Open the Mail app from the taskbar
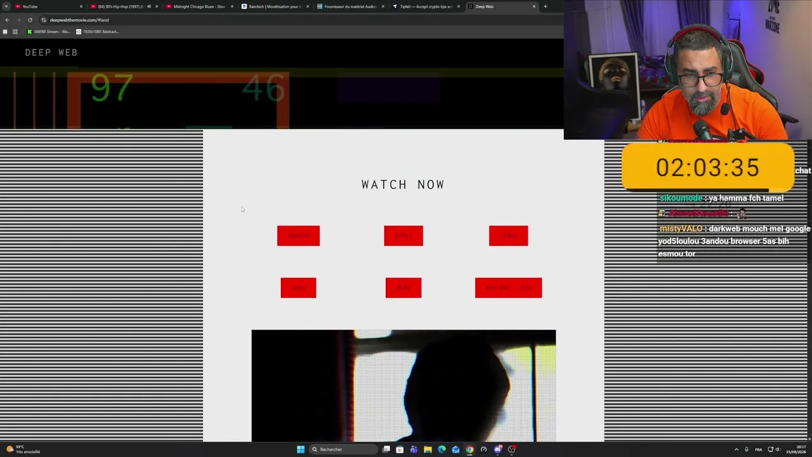812x457 pixels. point(455,449)
